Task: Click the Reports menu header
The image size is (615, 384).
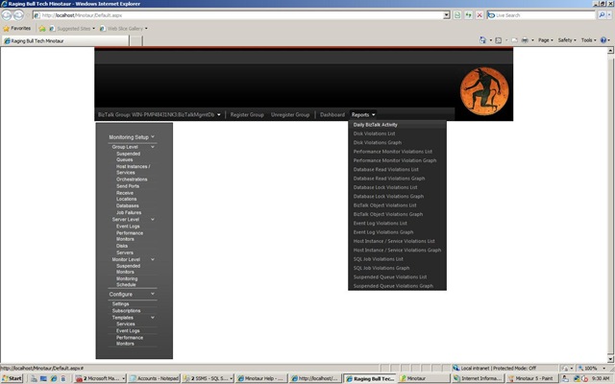Action: coord(363,115)
